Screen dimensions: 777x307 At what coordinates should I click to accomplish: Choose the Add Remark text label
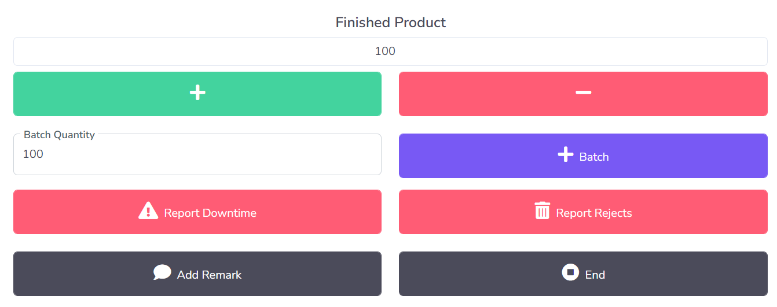pos(209,275)
